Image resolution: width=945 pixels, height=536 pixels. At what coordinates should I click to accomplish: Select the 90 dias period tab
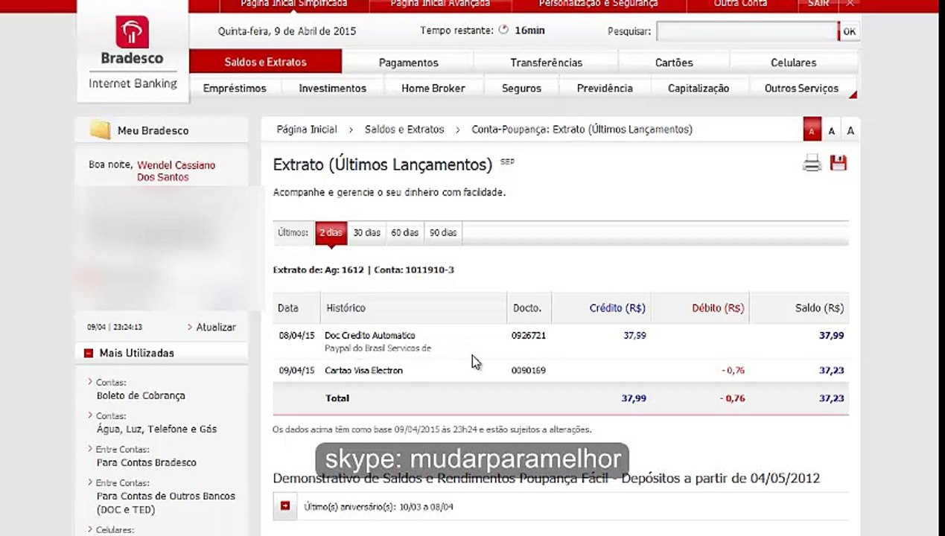[443, 232]
